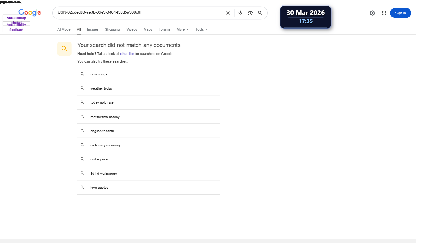Open the Forums tab
This screenshot has height=243, width=421.
pos(165,29)
